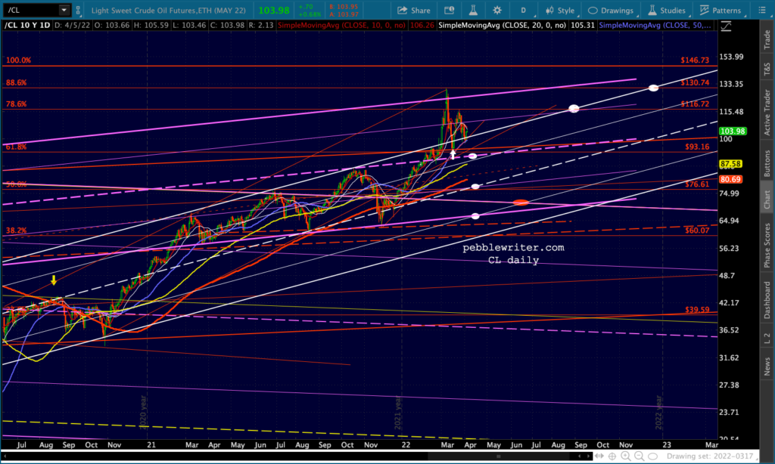Click the green 103.98 price label on axis
Image resolution: width=775 pixels, height=464 pixels.
pyautogui.click(x=733, y=131)
